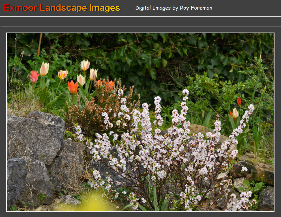This screenshot has height=217, width=281.
Task: Click the bright orange tulip in the photo
Action: (x=73, y=87)
